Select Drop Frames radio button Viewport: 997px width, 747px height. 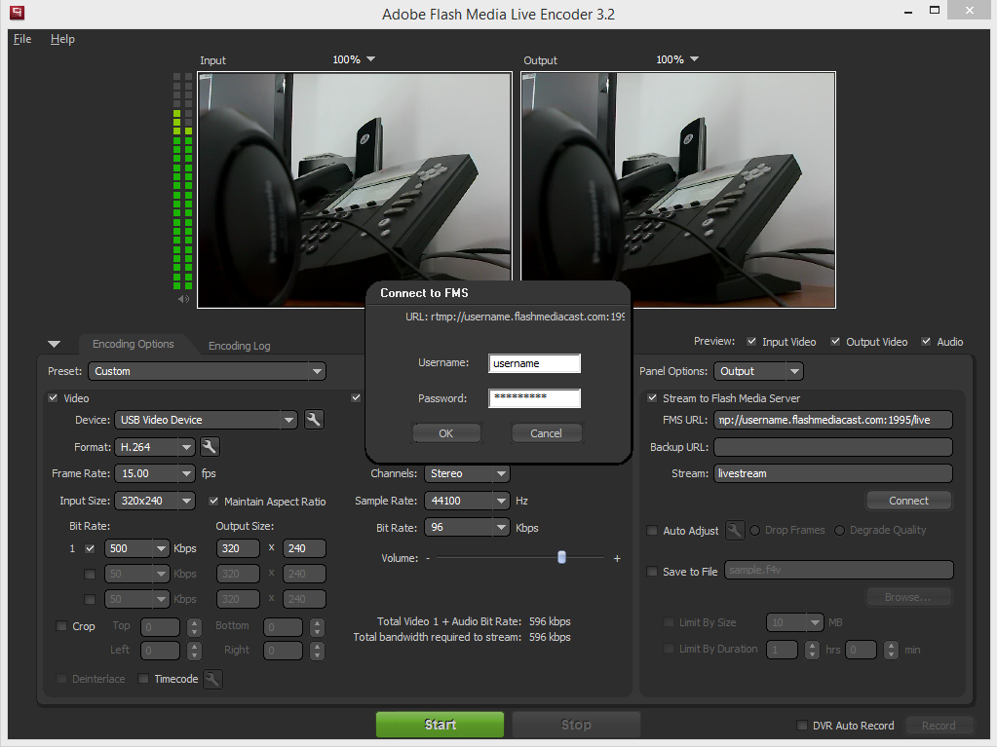(754, 531)
